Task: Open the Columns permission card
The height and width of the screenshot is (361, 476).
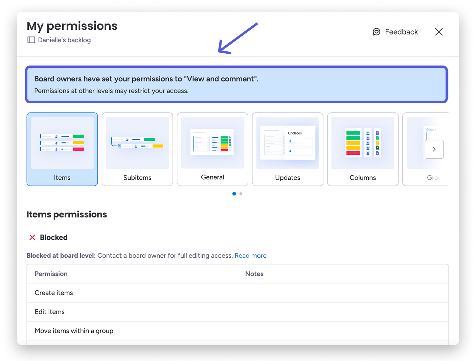Action: click(363, 149)
